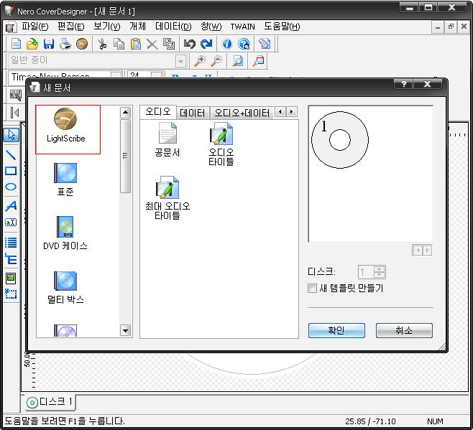
Task: Click document type list scroll-down arrow
Action: click(x=125, y=330)
